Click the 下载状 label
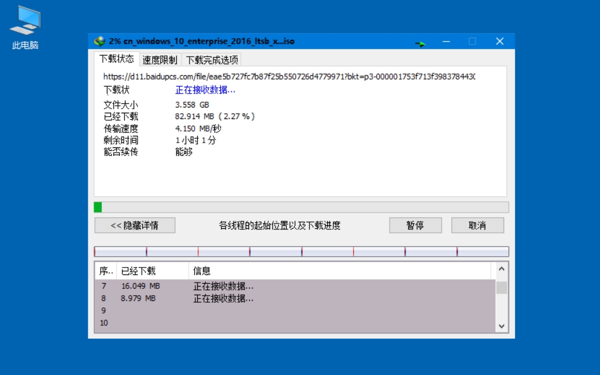The height and width of the screenshot is (375, 600). coord(117,90)
